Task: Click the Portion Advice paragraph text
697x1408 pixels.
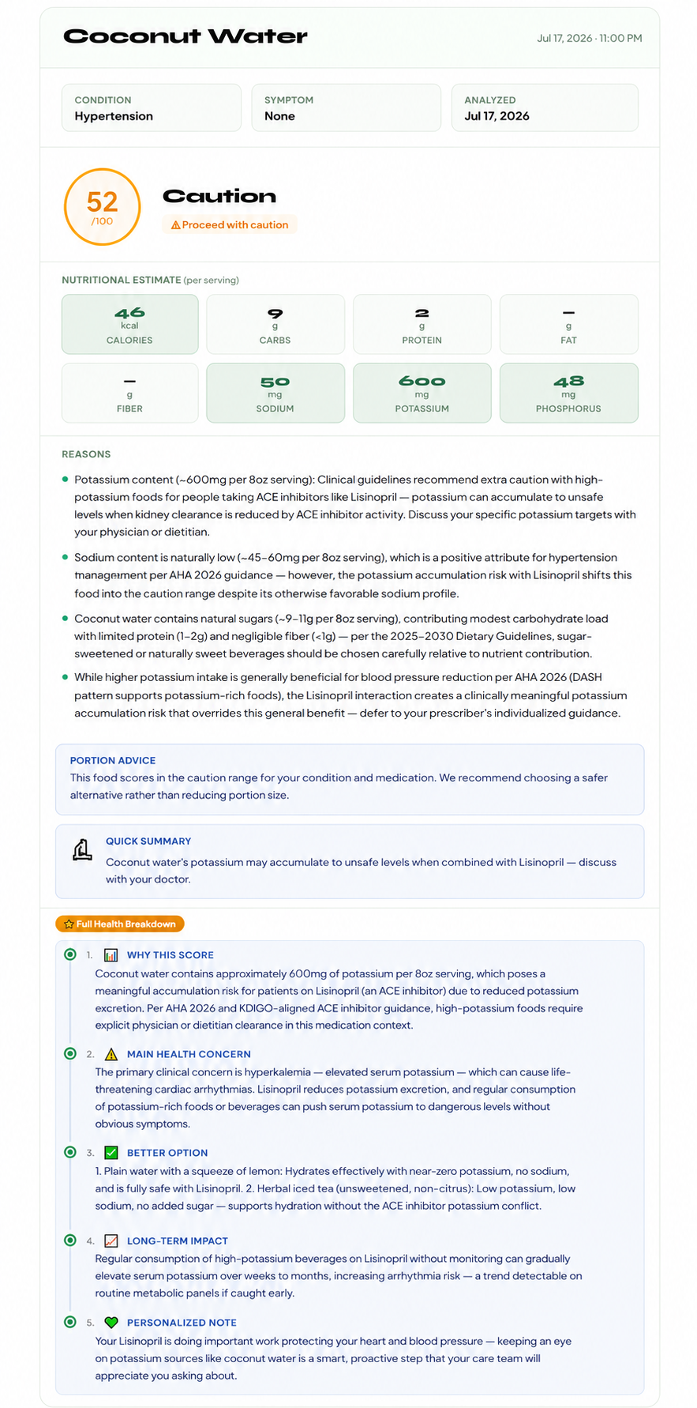Action: [339, 786]
